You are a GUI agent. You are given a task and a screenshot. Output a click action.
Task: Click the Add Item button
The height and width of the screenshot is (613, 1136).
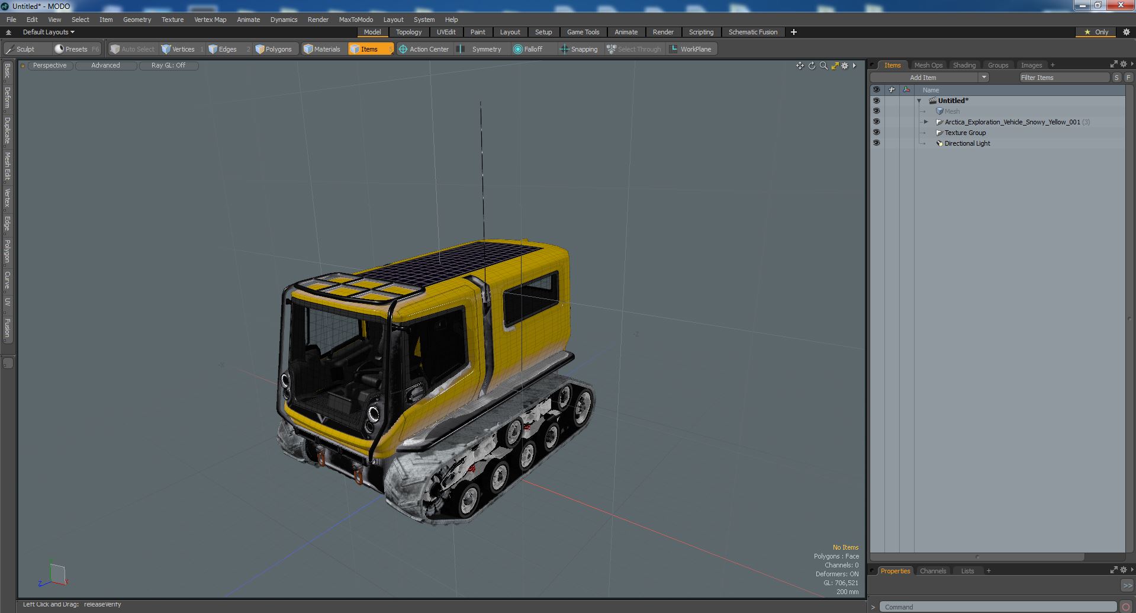pos(923,78)
